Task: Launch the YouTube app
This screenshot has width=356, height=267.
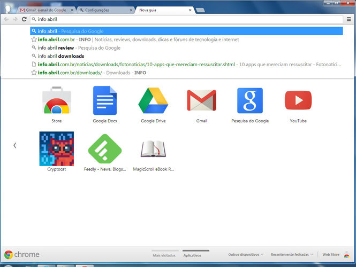Action: click(x=298, y=101)
